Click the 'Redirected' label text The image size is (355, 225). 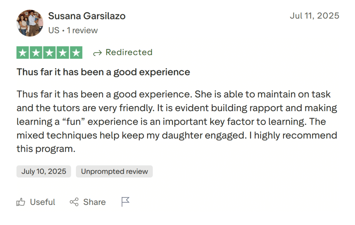point(129,52)
